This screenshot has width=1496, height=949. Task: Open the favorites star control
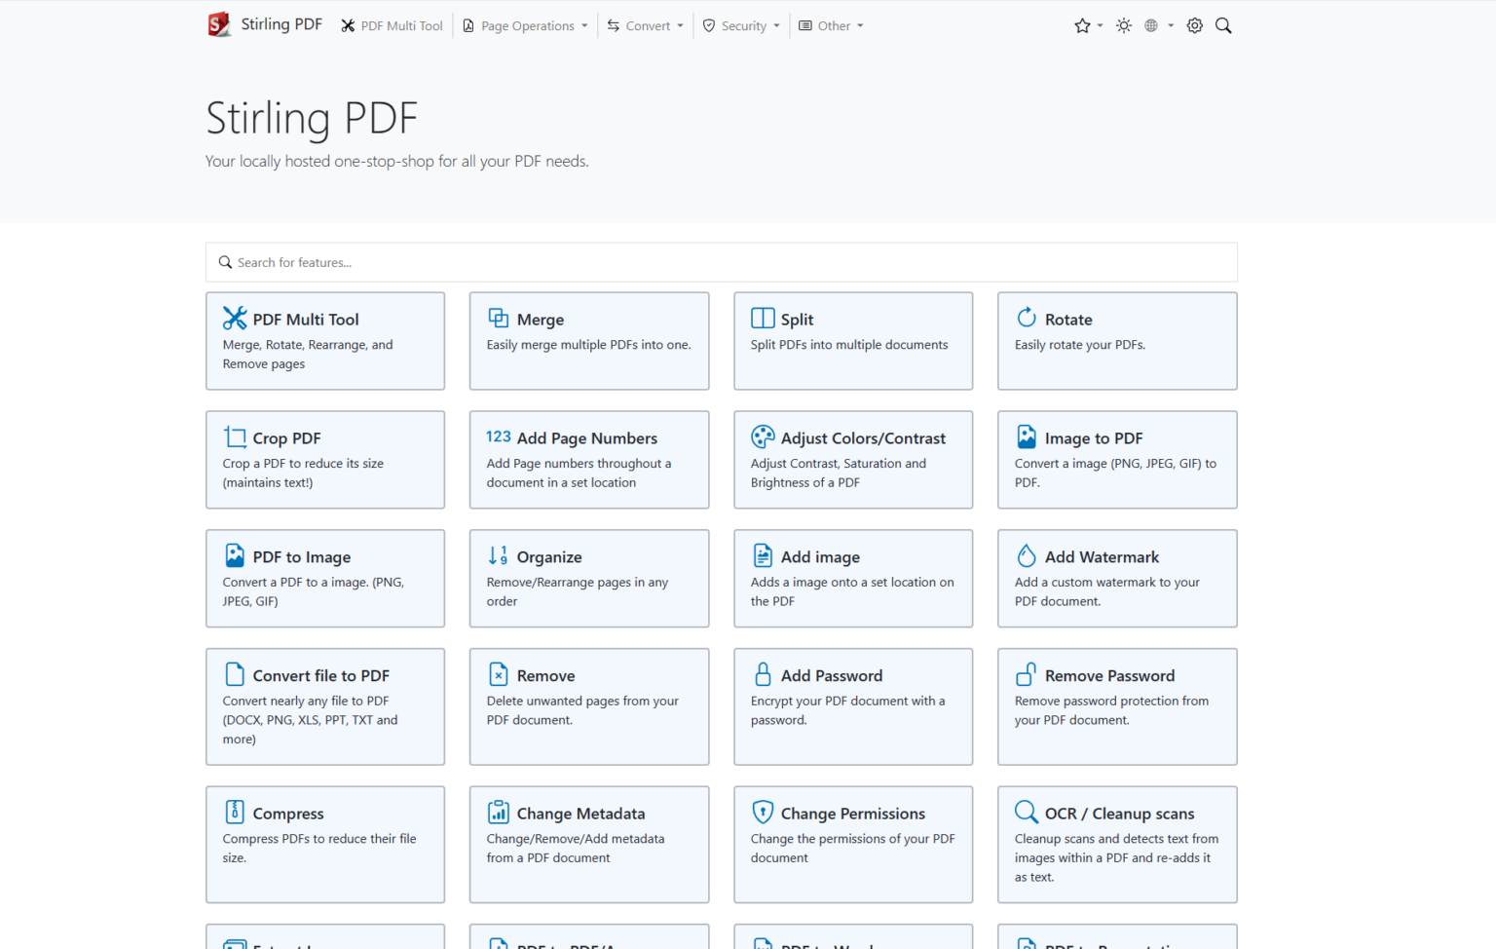point(1081,25)
